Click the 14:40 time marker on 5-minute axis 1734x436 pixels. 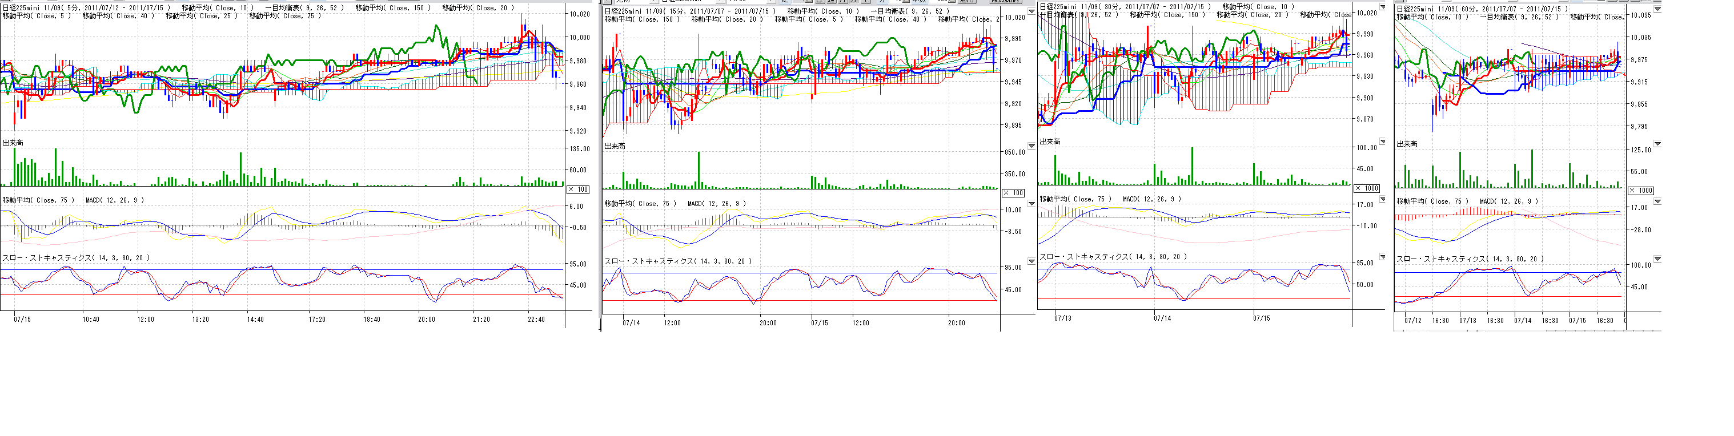255,320
